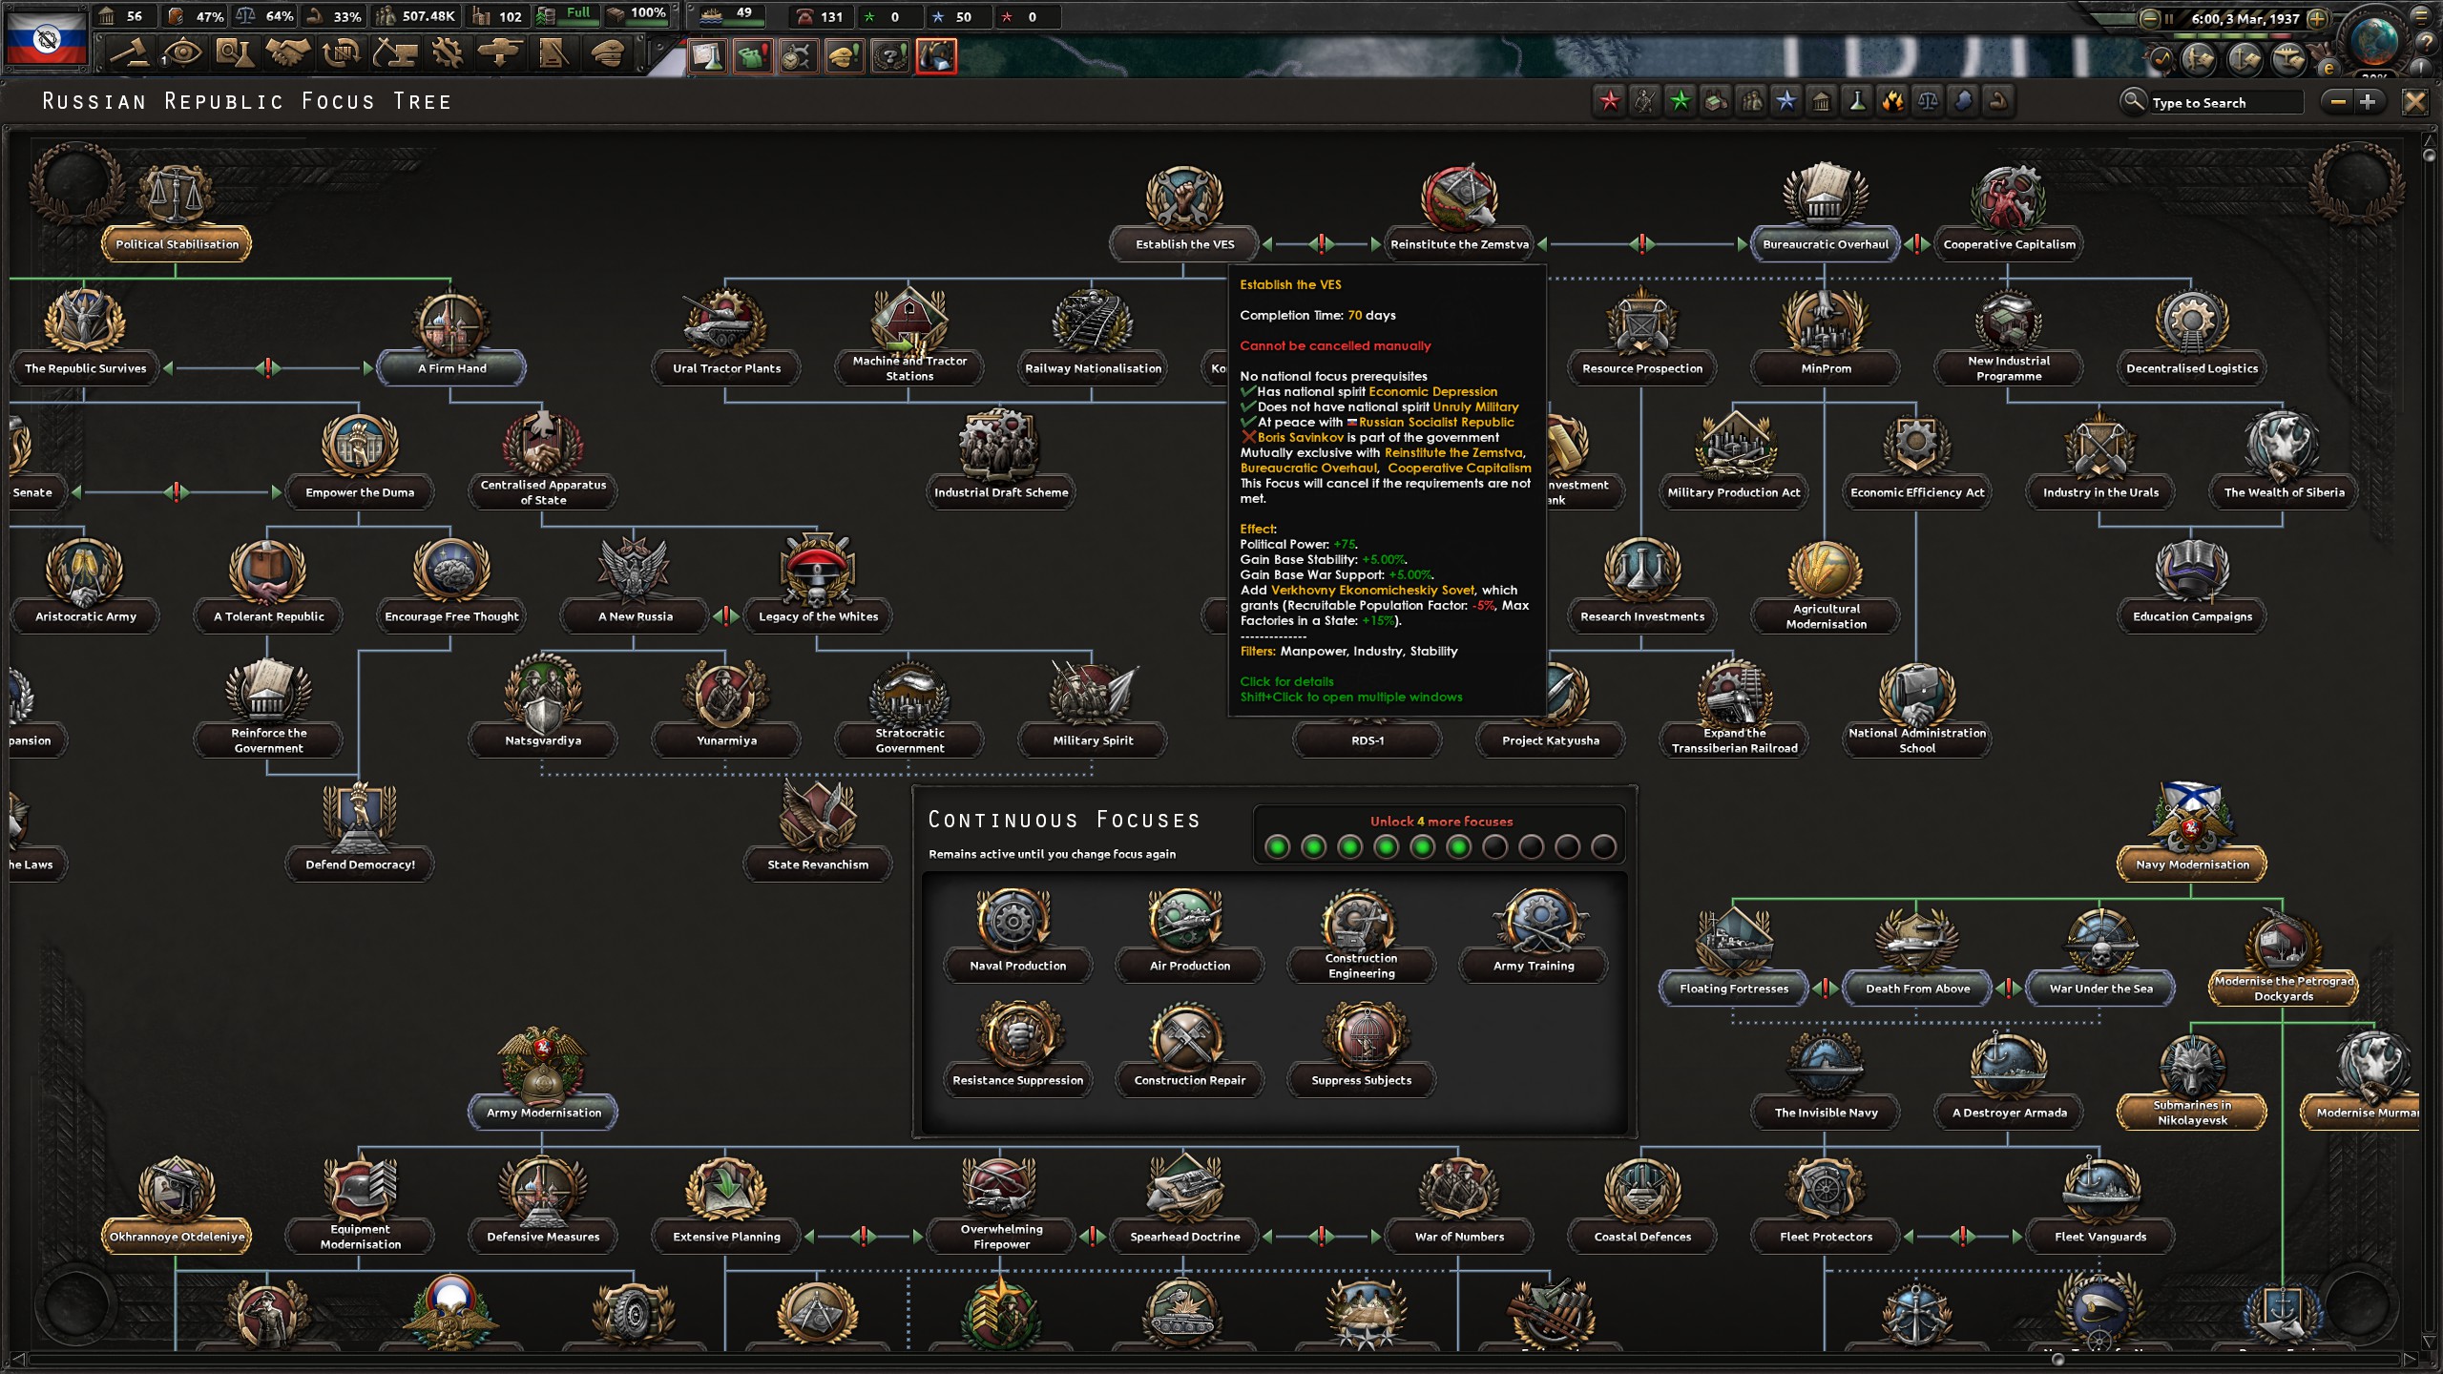Toggle the beaker research focus filter
2443x1374 pixels.
tap(1857, 101)
